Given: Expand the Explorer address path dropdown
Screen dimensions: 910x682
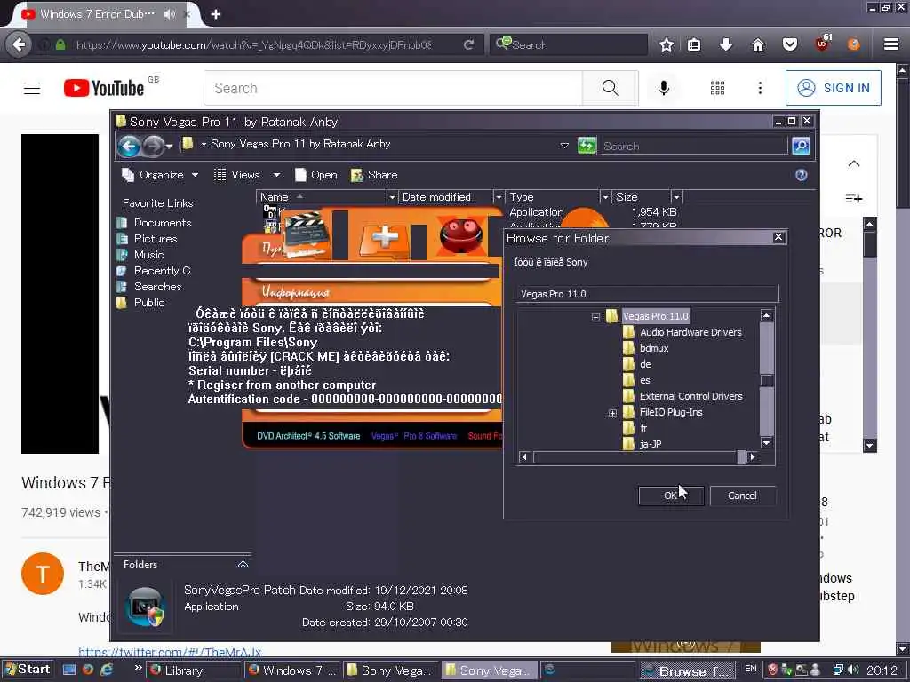Looking at the screenshot, I should [564, 146].
